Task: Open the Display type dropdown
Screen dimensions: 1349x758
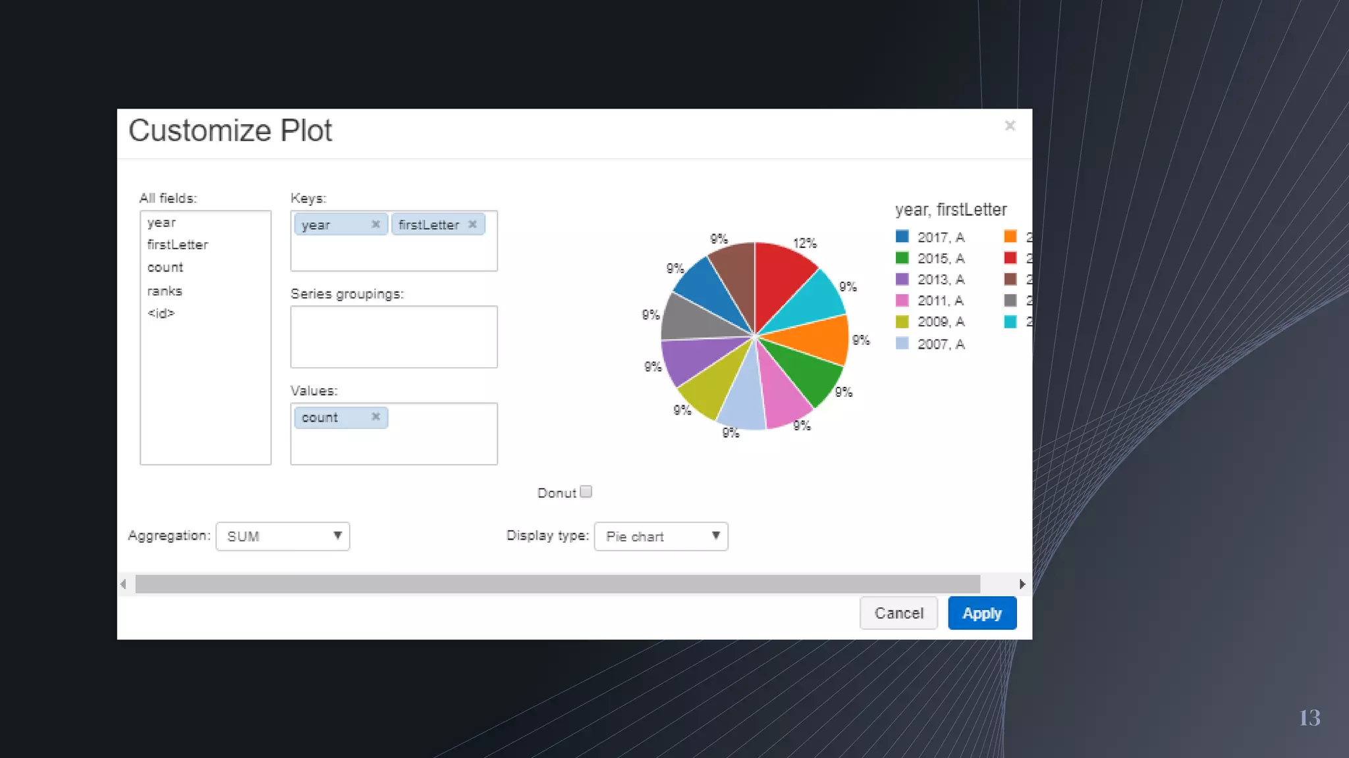Action: click(661, 536)
